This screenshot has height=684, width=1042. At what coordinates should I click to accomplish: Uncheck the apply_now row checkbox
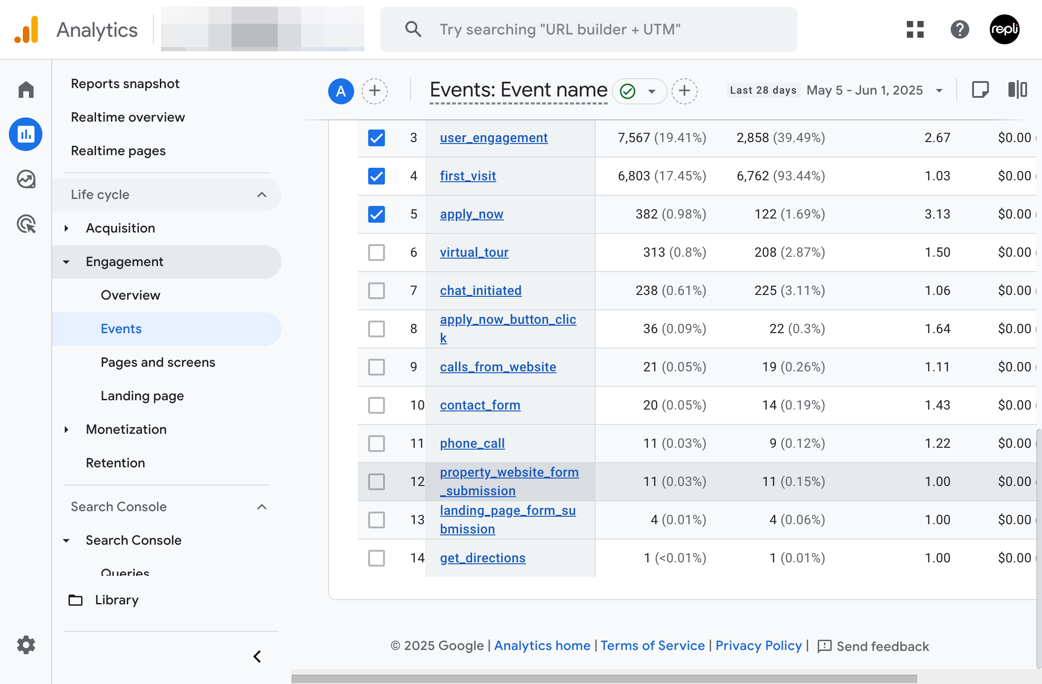point(376,214)
